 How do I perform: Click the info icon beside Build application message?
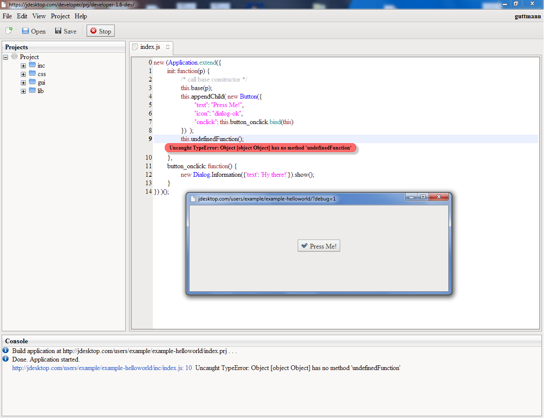[x=6, y=350]
